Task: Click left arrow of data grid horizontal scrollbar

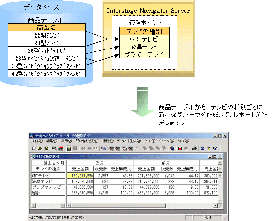Action: click(69, 206)
